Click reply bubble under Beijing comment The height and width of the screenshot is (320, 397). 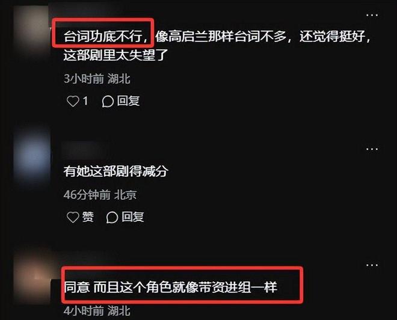click(x=112, y=217)
